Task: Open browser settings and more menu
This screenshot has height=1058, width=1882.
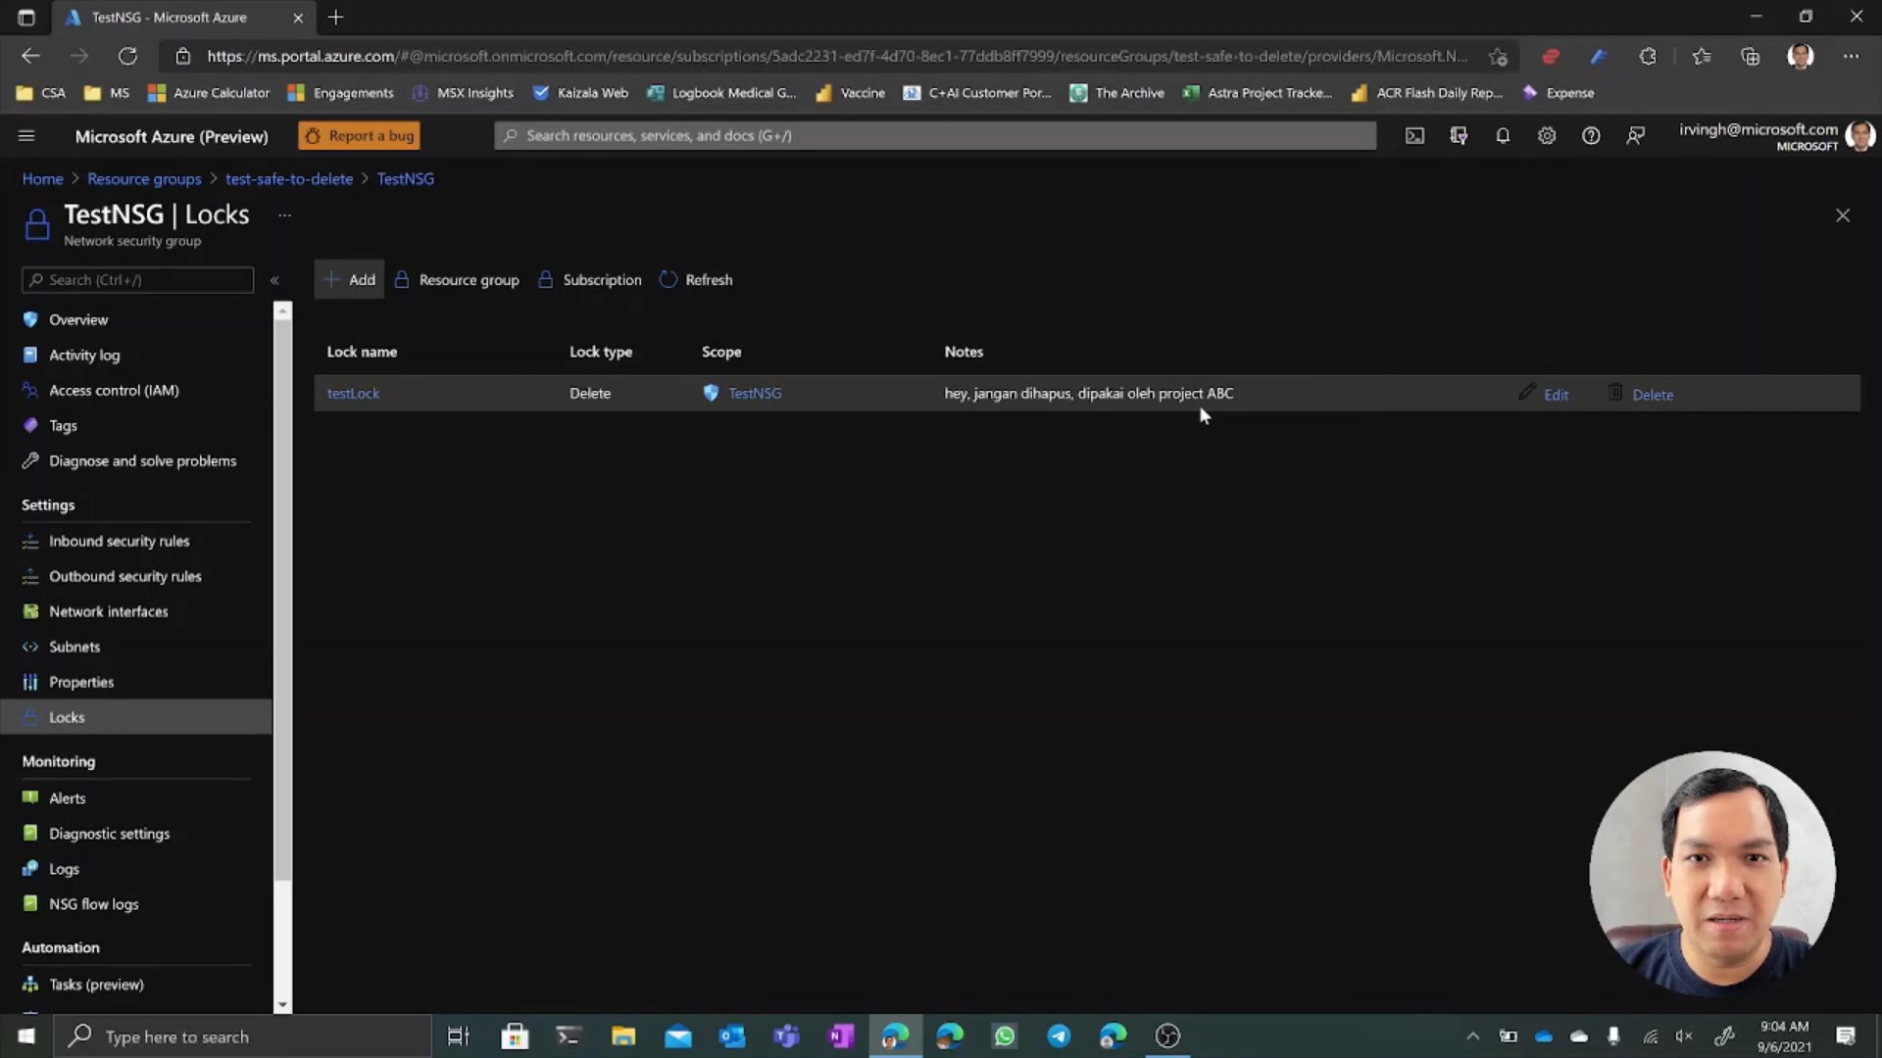Action: click(x=1851, y=56)
